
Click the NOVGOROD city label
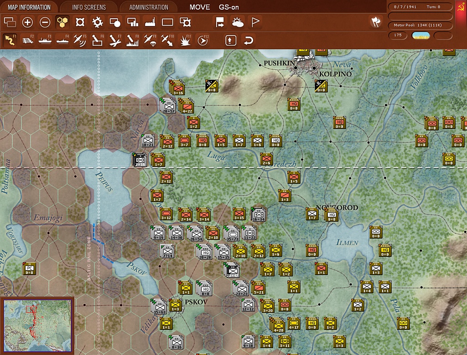click(x=337, y=208)
